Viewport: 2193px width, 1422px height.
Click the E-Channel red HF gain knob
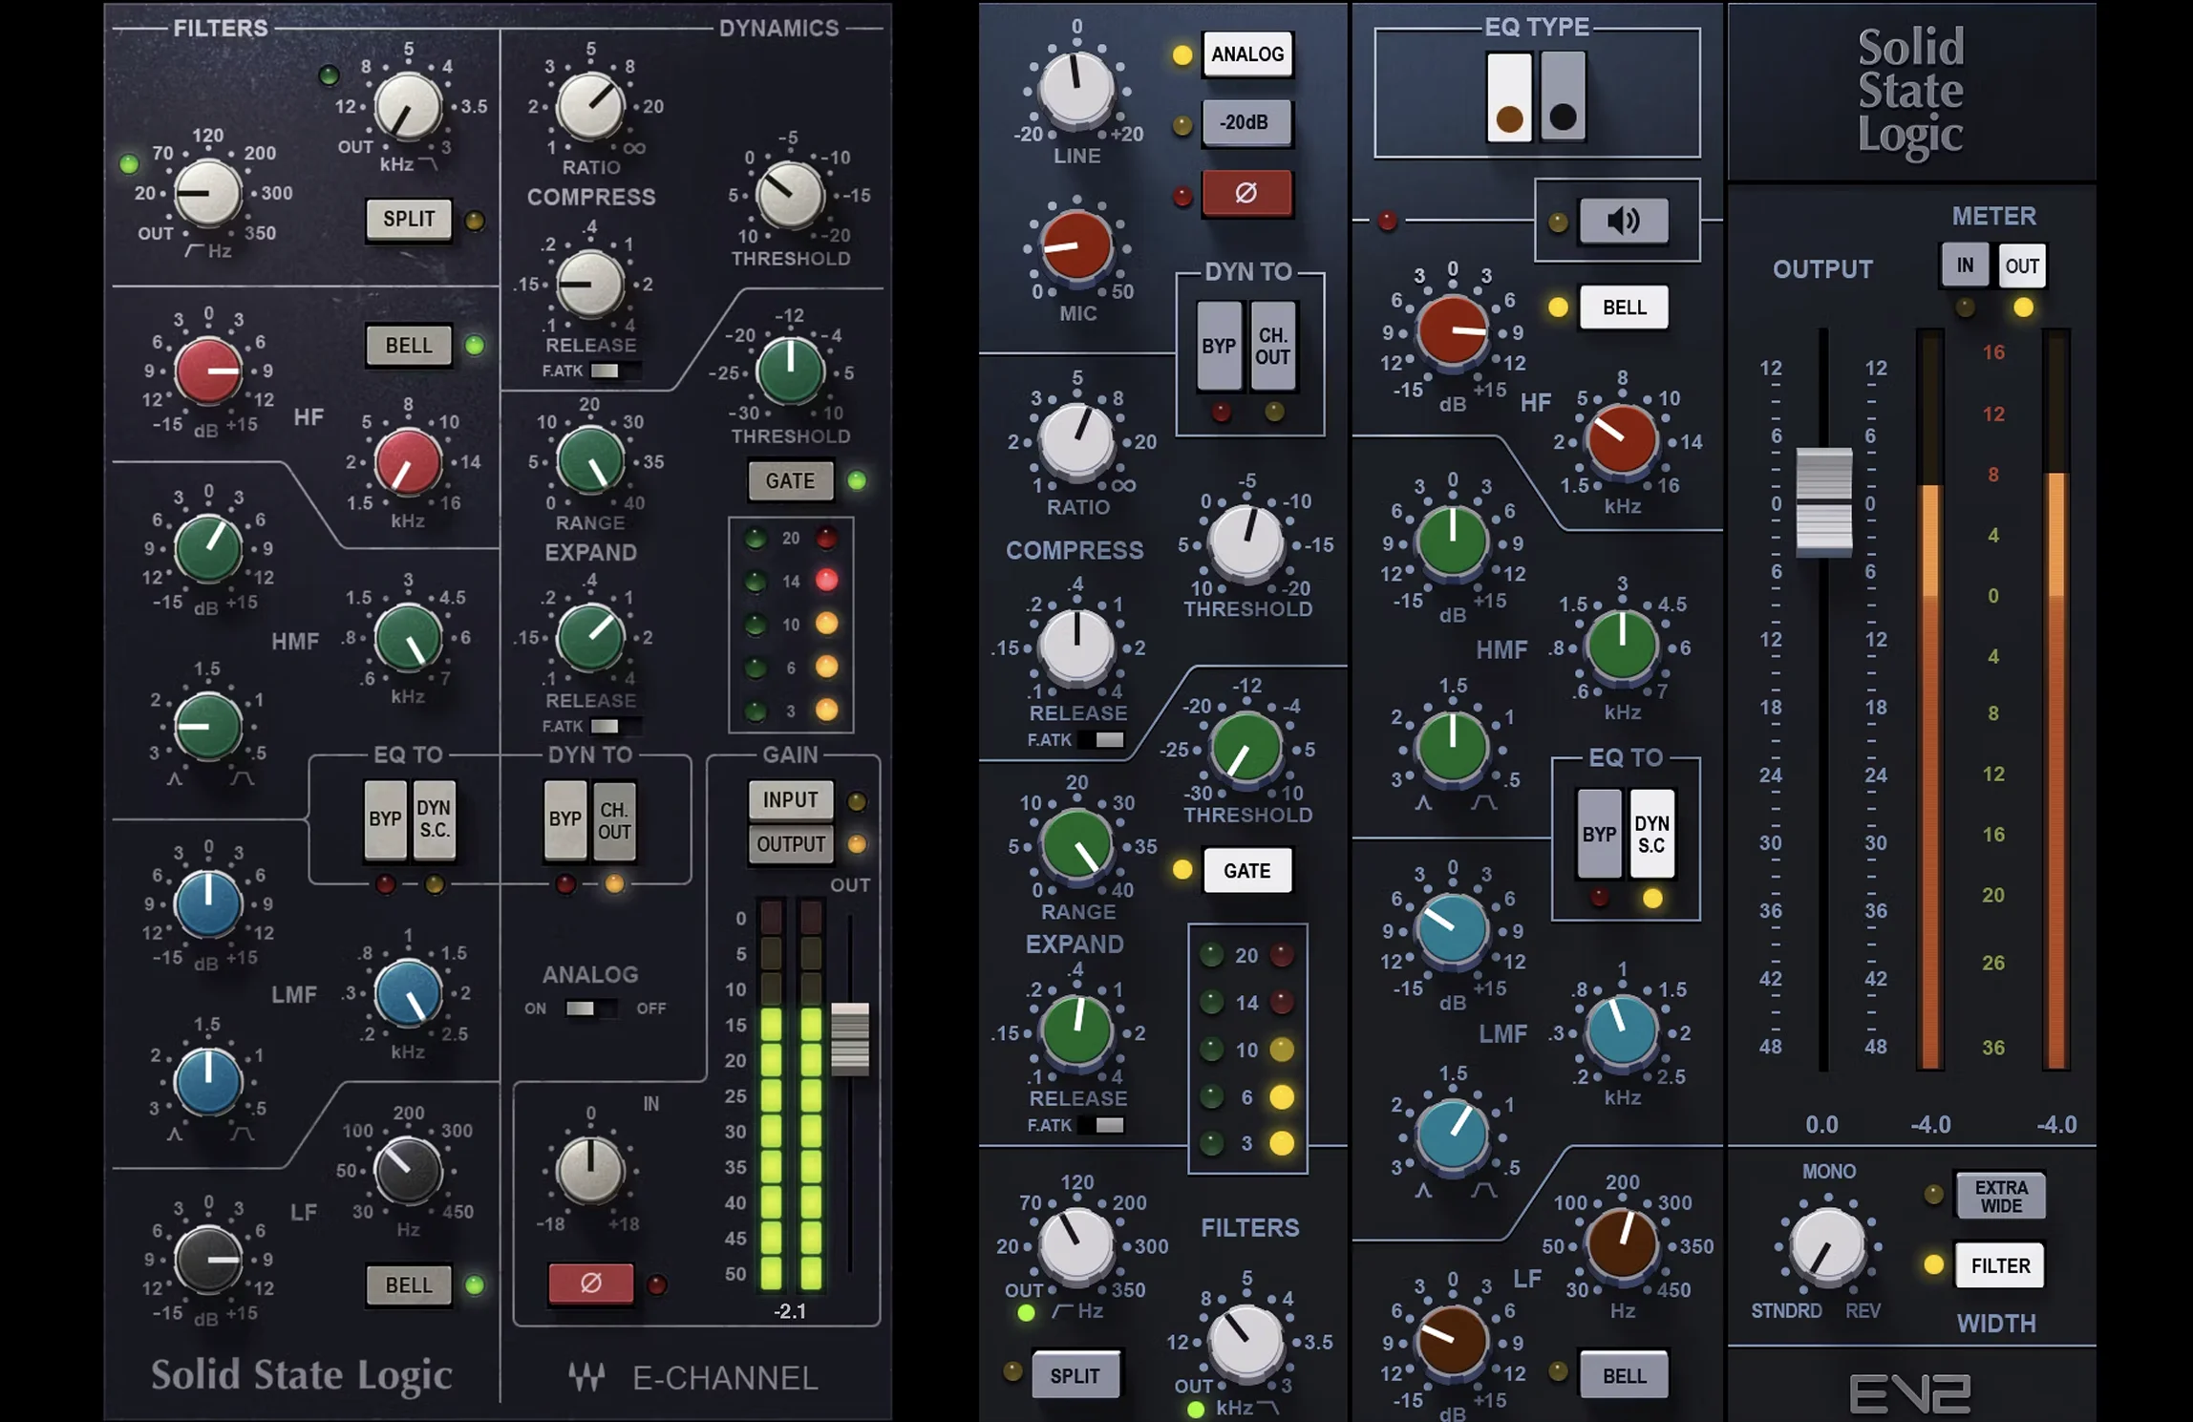pos(208,371)
